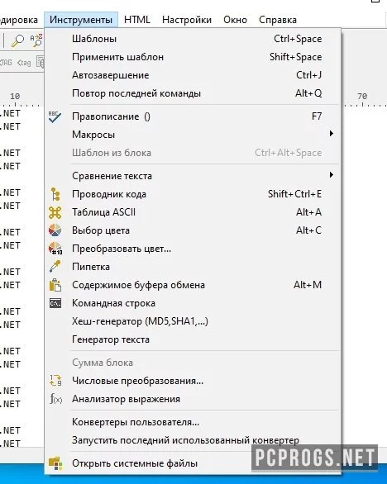Screen dimensions: 387x484
Task: Open Хеш-генератор (MD5,SHA1,...)
Action: (x=193, y=321)
